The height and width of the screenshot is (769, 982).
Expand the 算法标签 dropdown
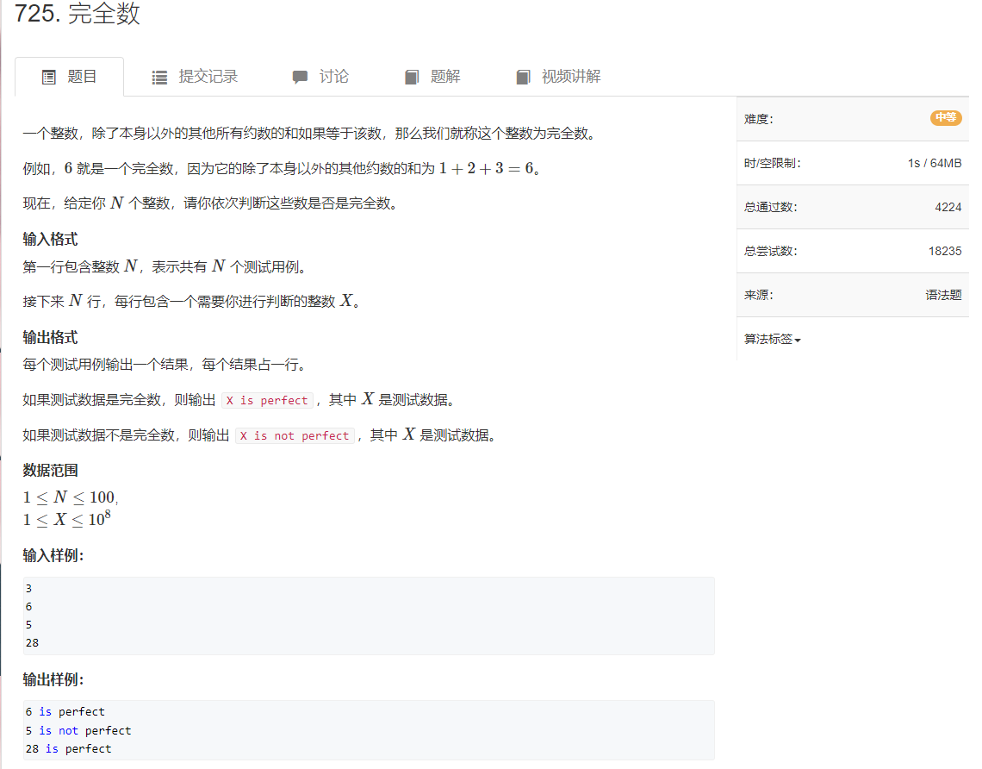click(x=766, y=339)
